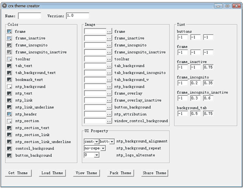This screenshot has width=243, height=189.
Task: Click background_tab tint field showing 0.75
Action: 208,114
